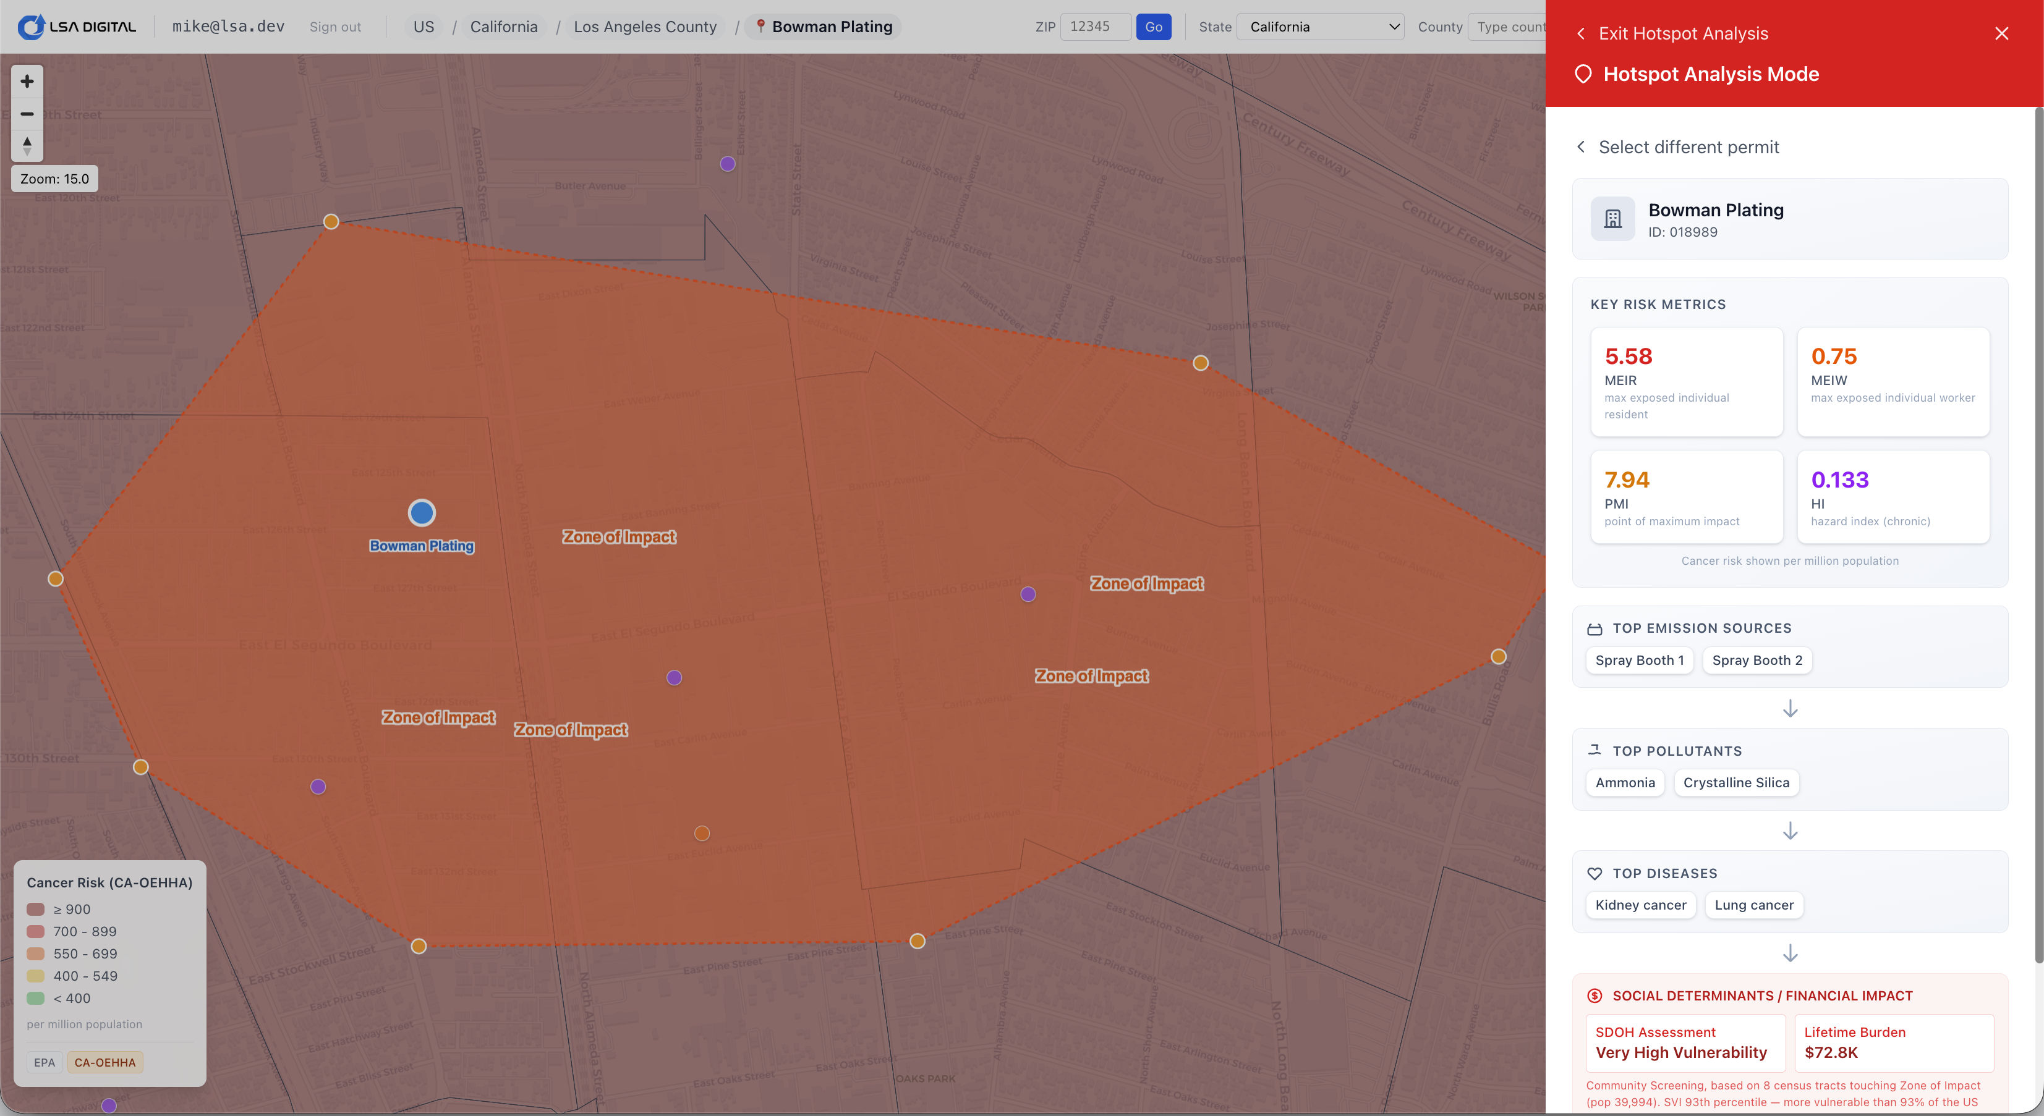Click the Lung cancer chip
The height and width of the screenshot is (1116, 2044).
click(1753, 905)
